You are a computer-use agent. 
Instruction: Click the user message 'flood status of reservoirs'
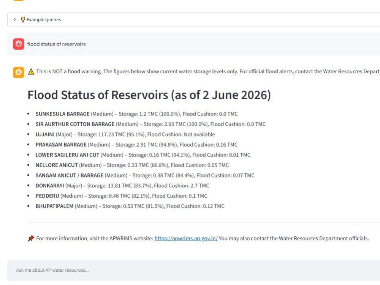(57, 44)
